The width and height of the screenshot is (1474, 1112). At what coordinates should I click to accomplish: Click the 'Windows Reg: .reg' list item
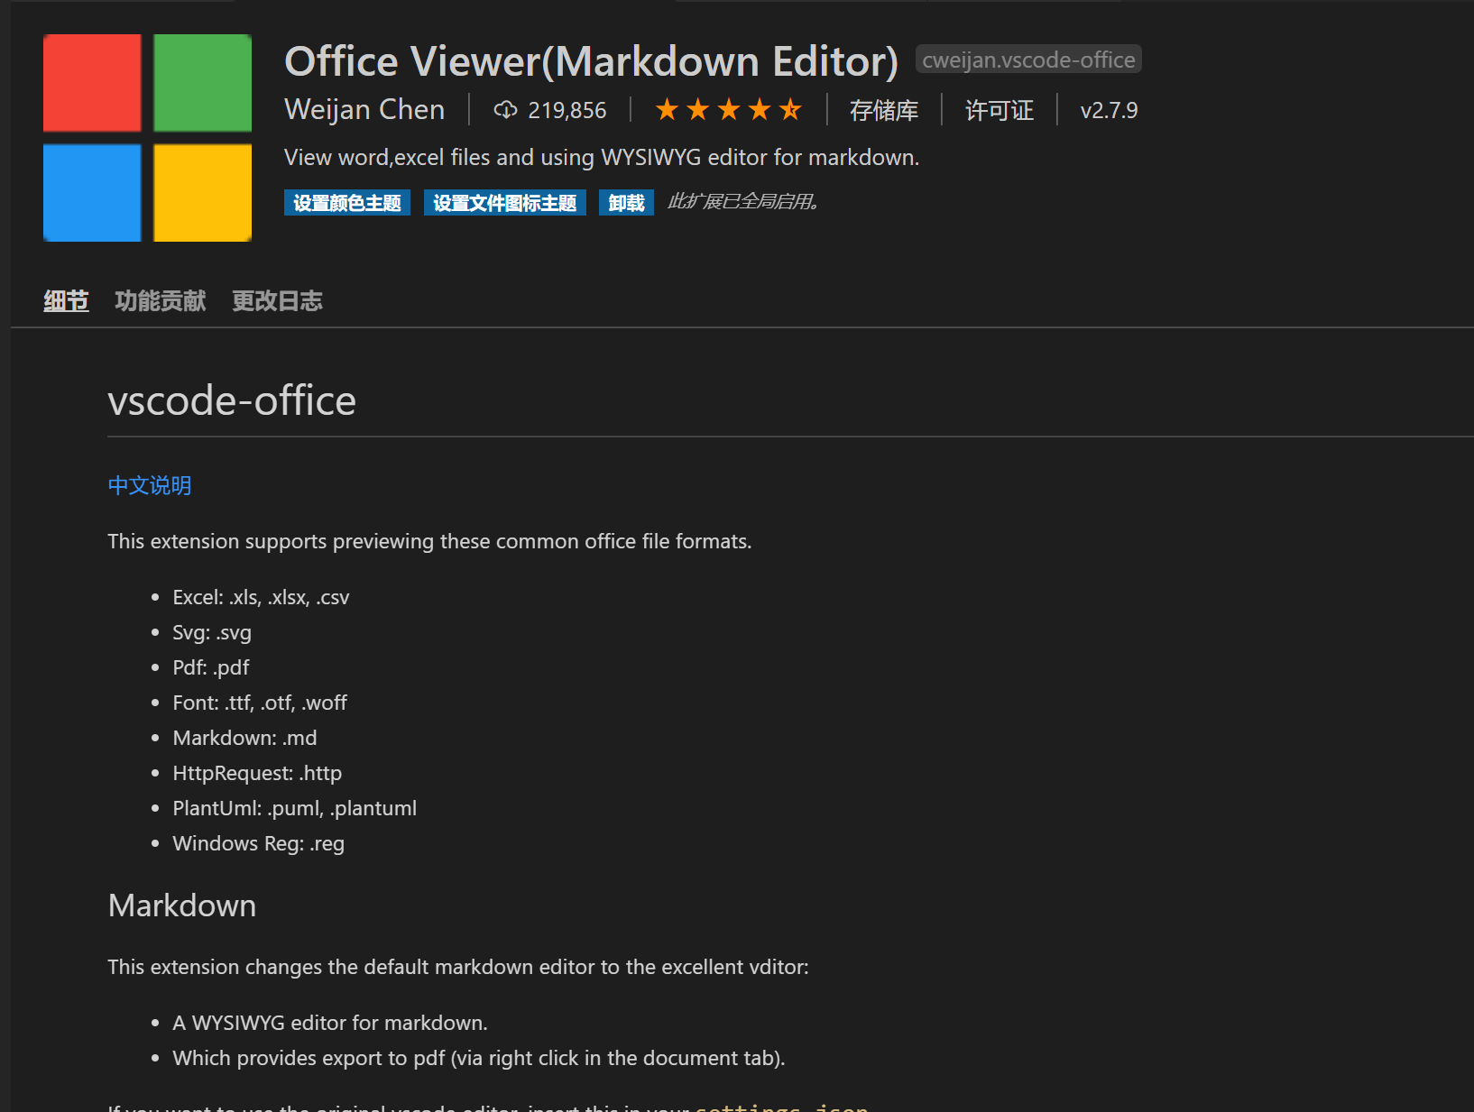tap(259, 843)
